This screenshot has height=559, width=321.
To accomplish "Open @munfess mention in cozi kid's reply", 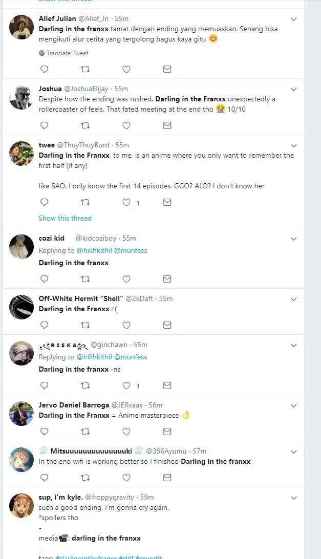I will pyautogui.click(x=131, y=250).
